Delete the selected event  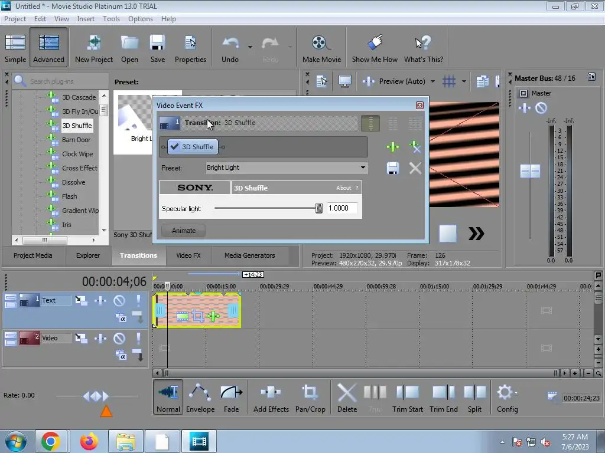click(347, 397)
